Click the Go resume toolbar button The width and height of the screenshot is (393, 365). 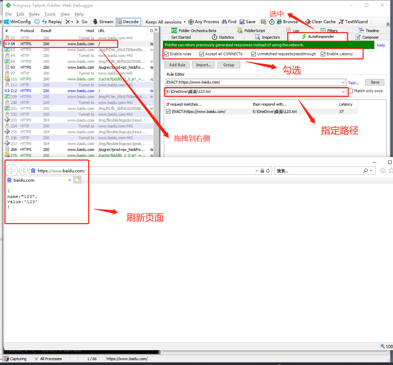[82, 22]
